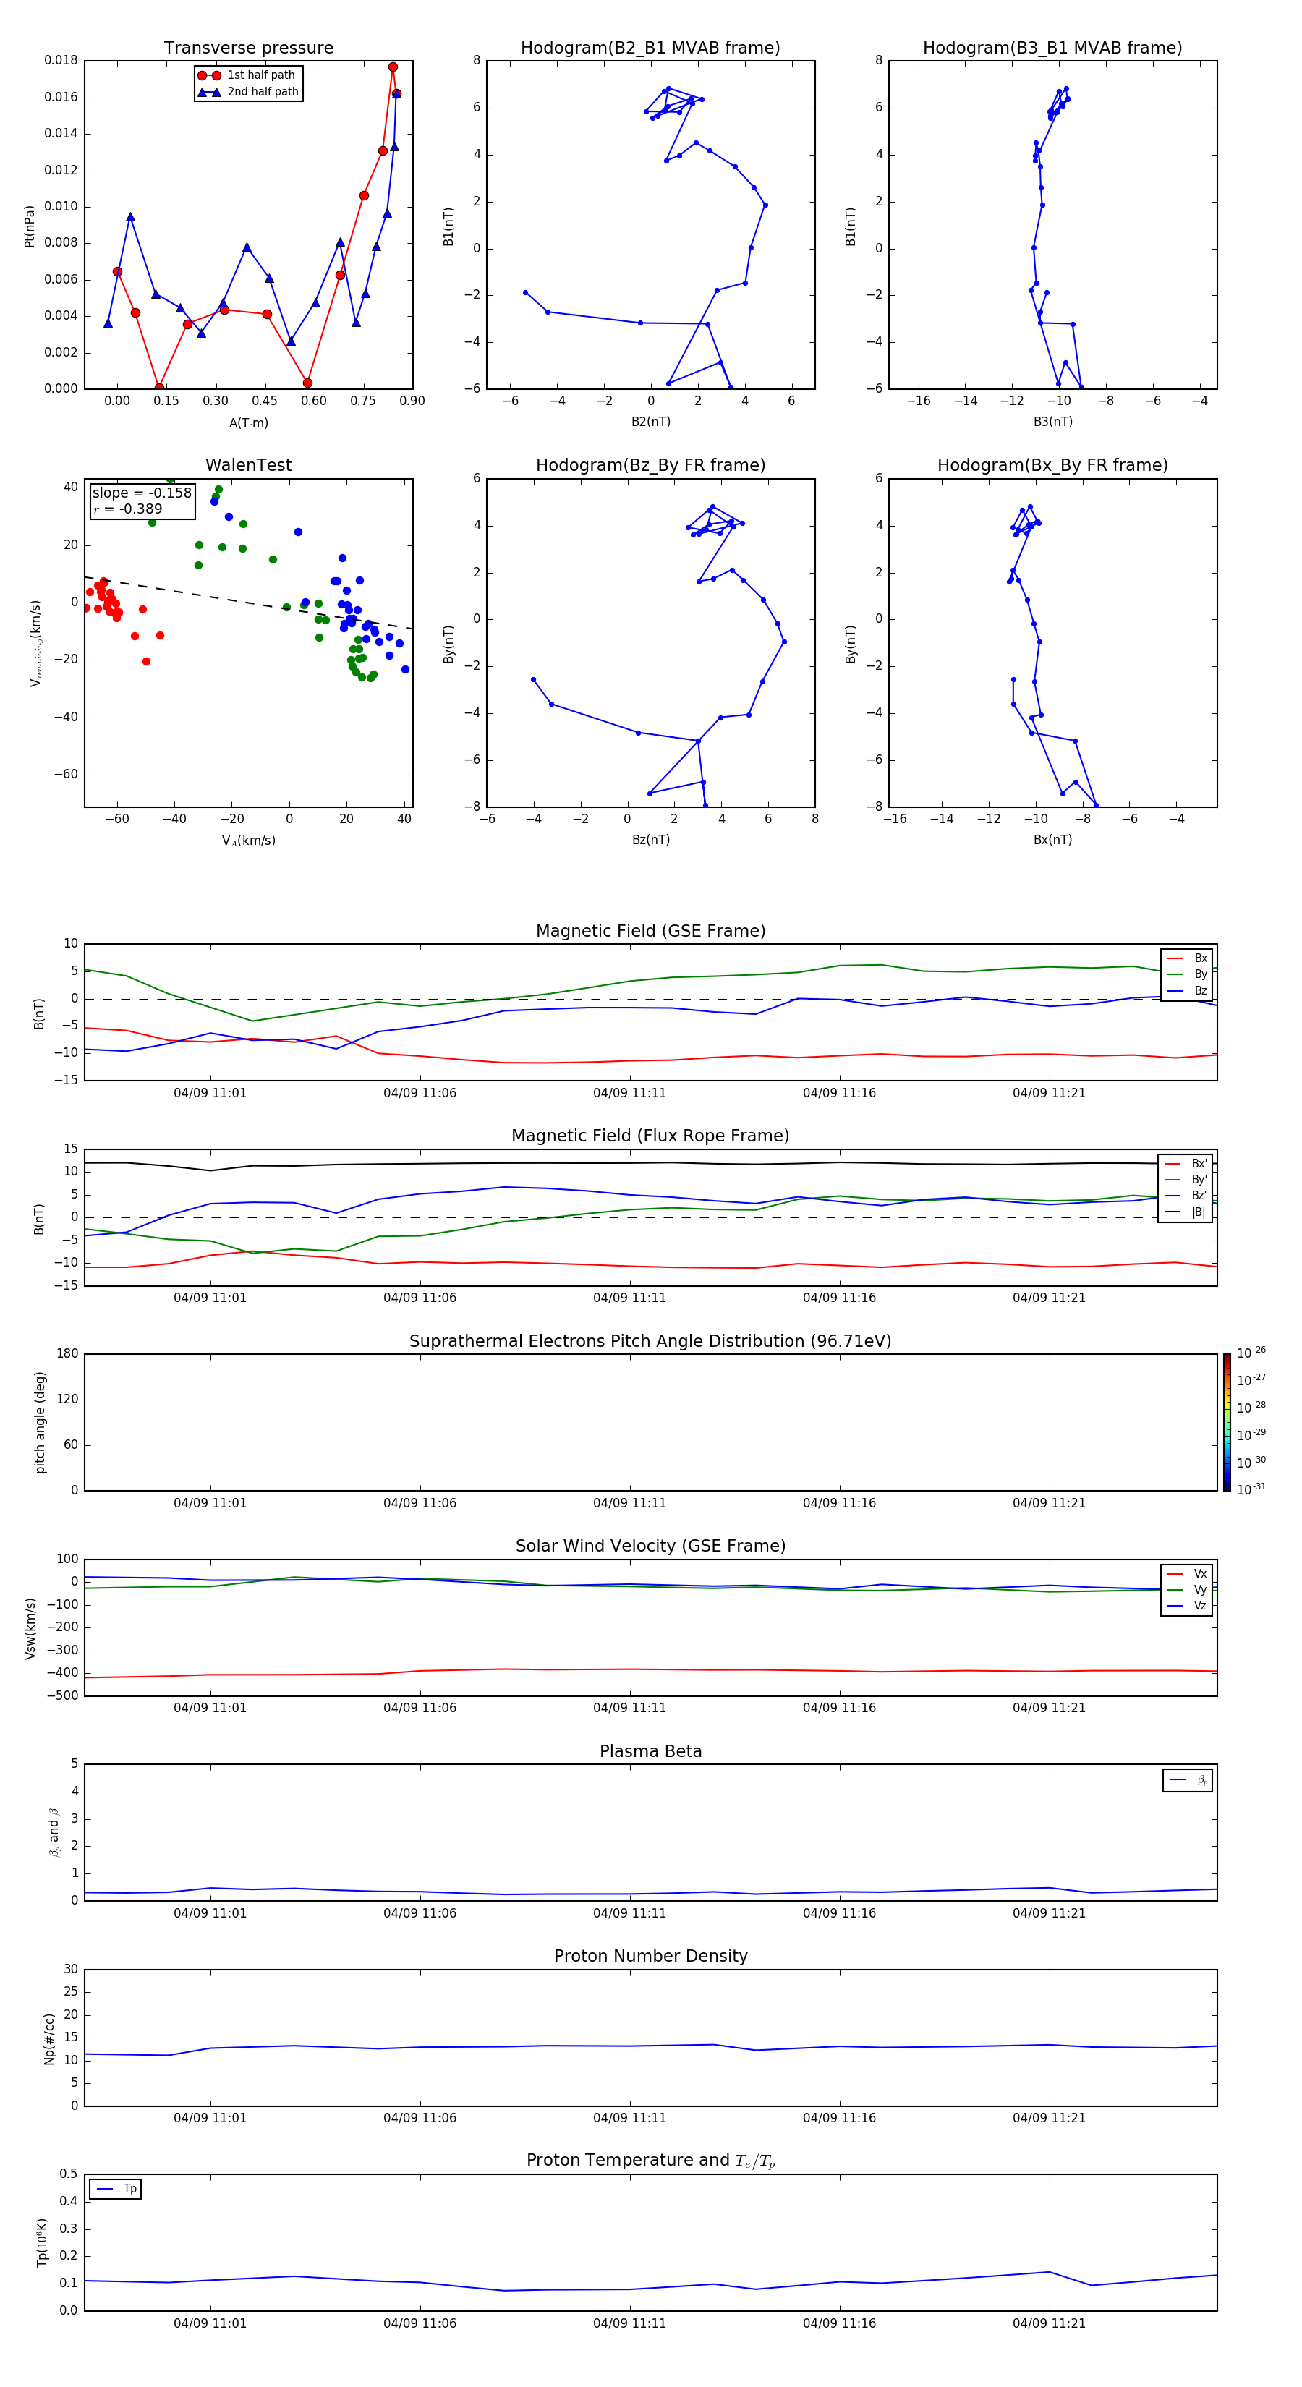Click the 'Vsw(km/s)' axis label
1302x2387 pixels.
click(x=30, y=1628)
